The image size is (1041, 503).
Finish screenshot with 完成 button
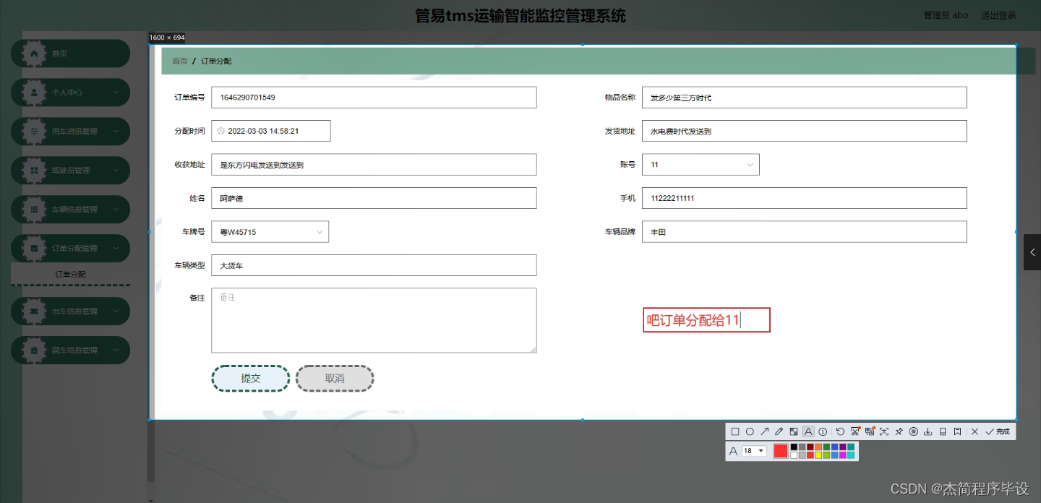(x=998, y=431)
